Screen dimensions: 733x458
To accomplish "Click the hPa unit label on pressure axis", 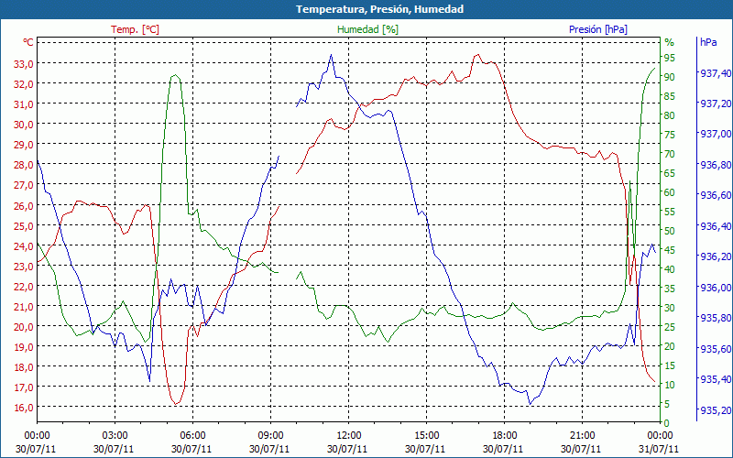I will click(x=708, y=42).
